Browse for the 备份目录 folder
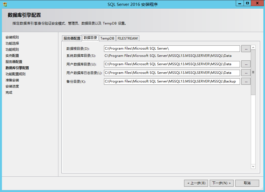The height and width of the screenshot is (192, 265). tap(246, 81)
